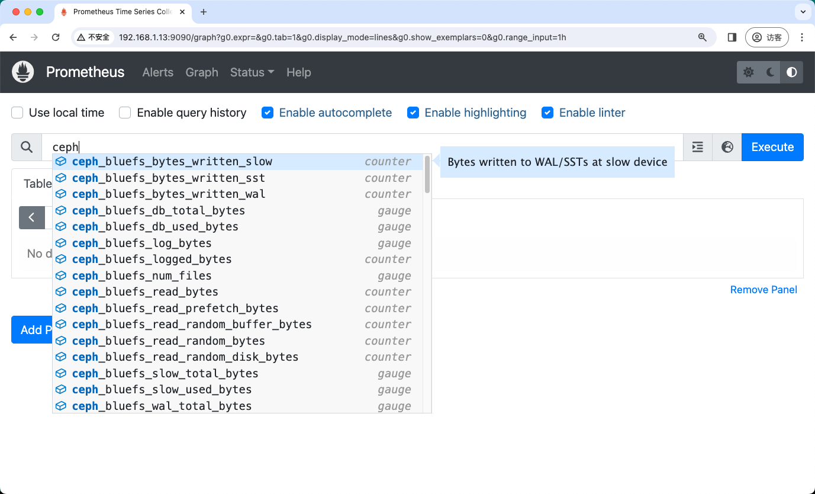The height and width of the screenshot is (494, 815).
Task: Click cube icon for ceph_bluefs_bytes_written_slow
Action: coord(61,162)
